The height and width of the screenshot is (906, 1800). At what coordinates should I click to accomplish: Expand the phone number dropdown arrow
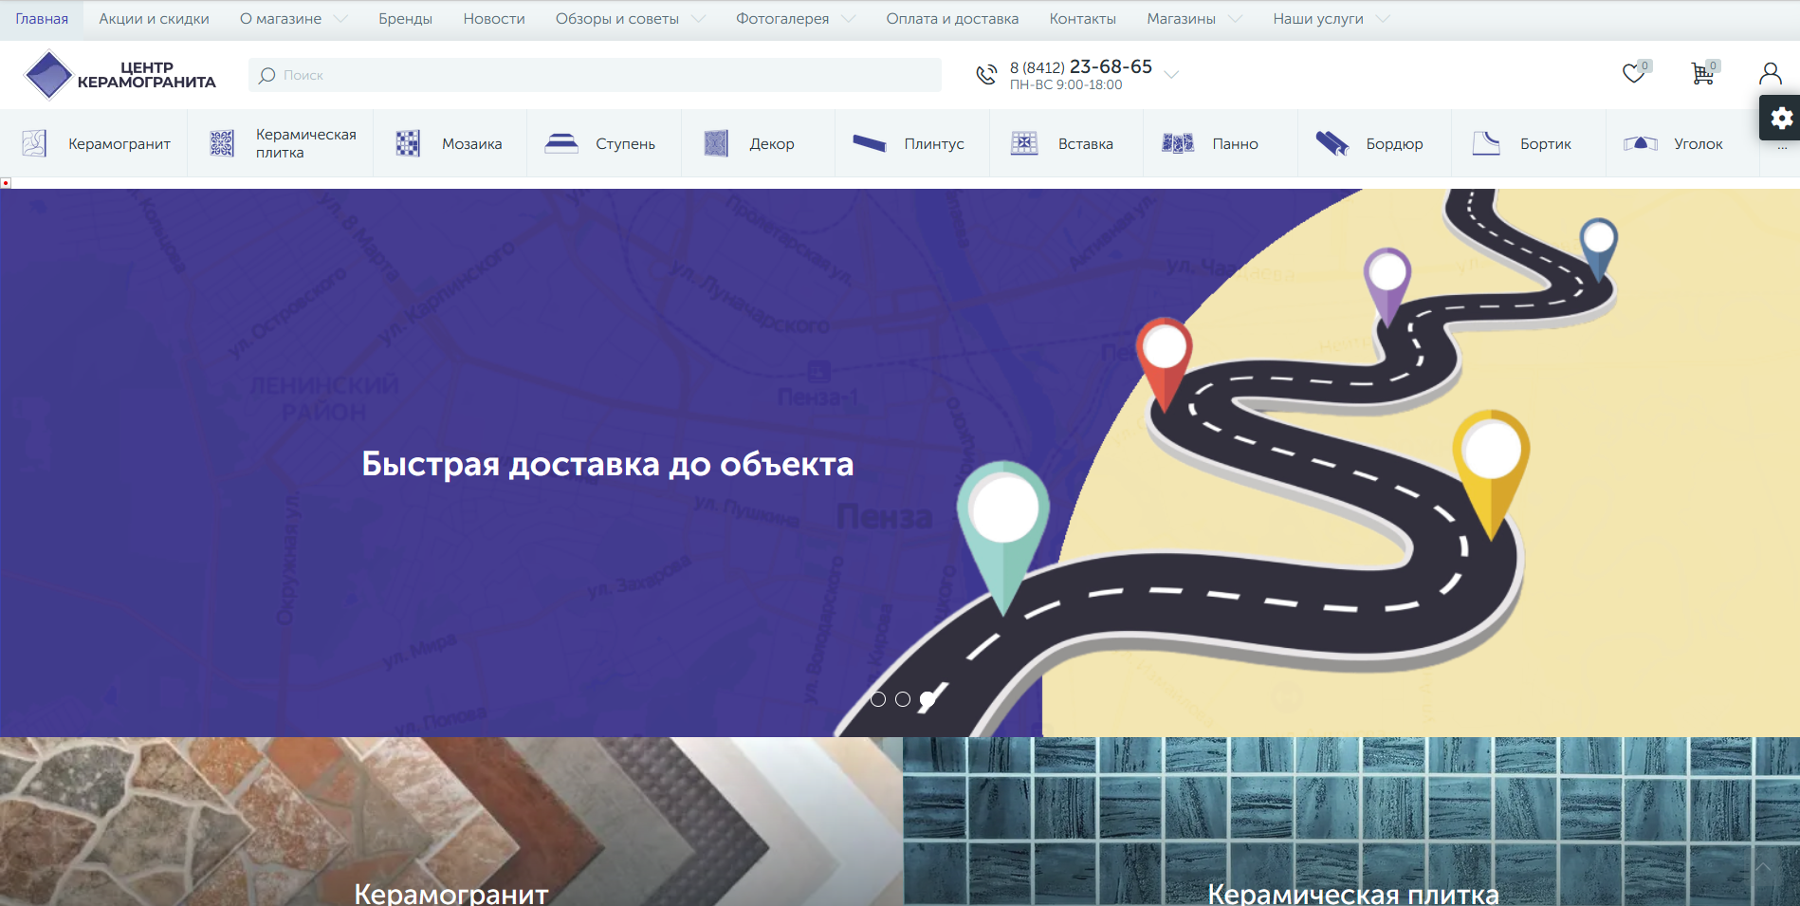[1172, 75]
